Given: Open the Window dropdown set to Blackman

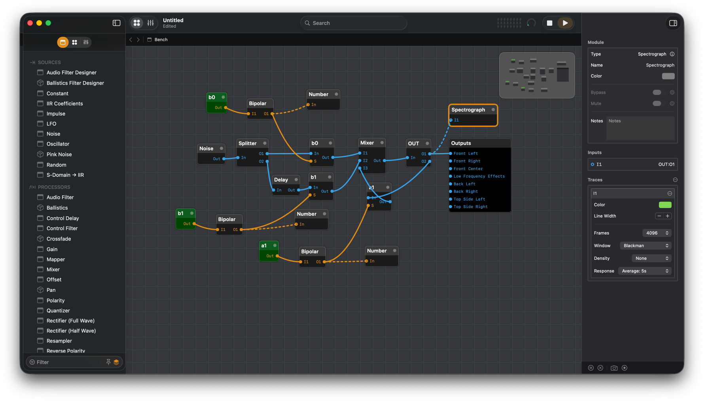Looking at the screenshot, I should coord(645,246).
